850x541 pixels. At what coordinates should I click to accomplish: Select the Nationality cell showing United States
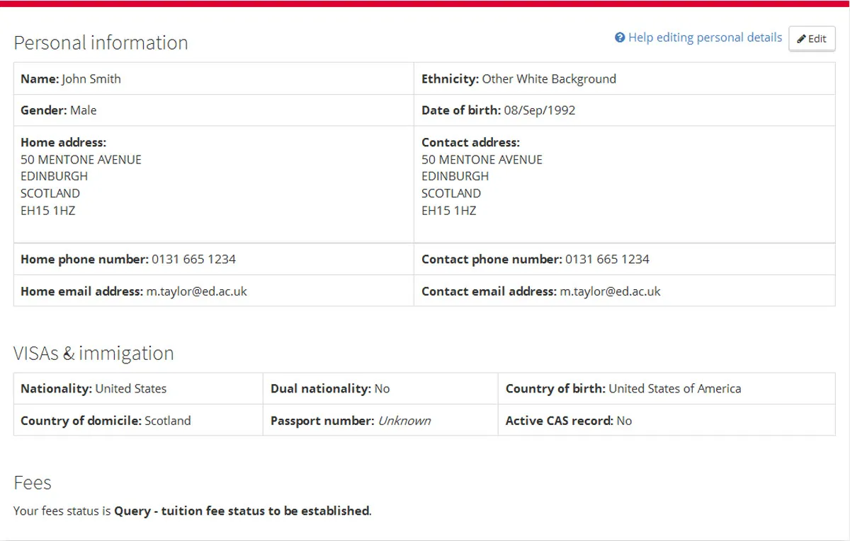(x=93, y=389)
